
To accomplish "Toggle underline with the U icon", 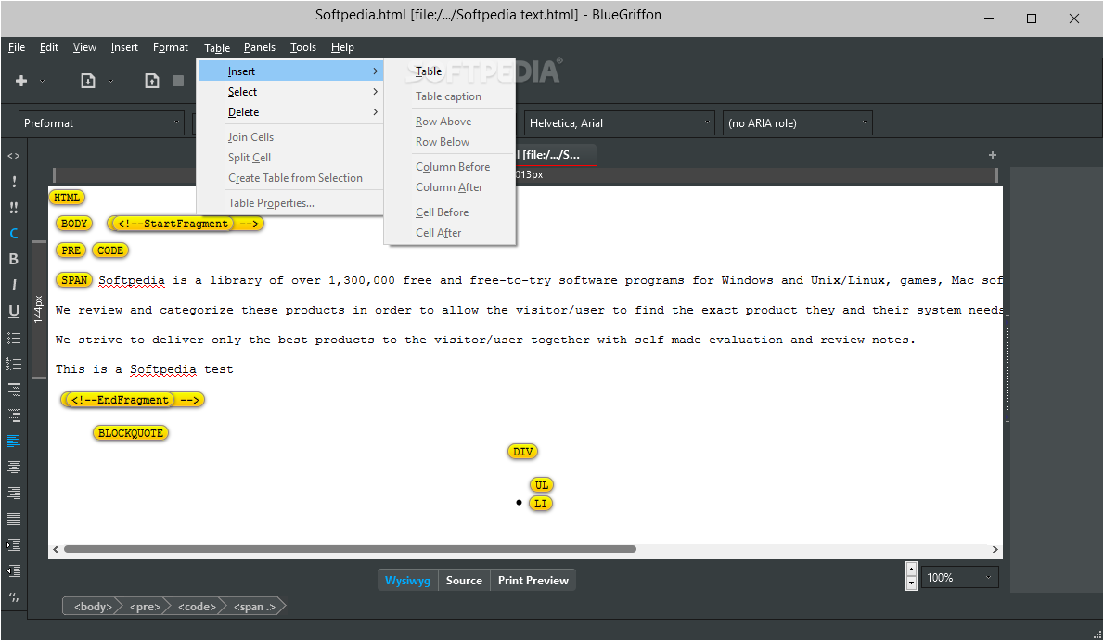I will [13, 312].
